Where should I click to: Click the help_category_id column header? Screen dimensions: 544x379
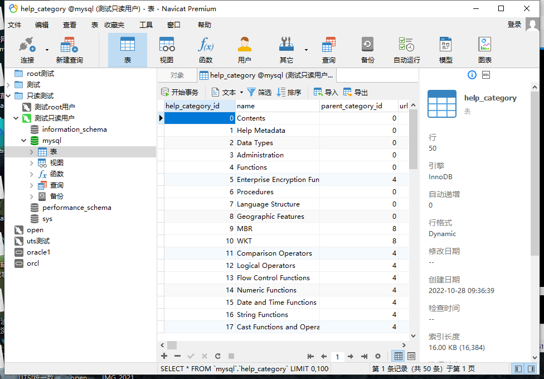click(200, 106)
